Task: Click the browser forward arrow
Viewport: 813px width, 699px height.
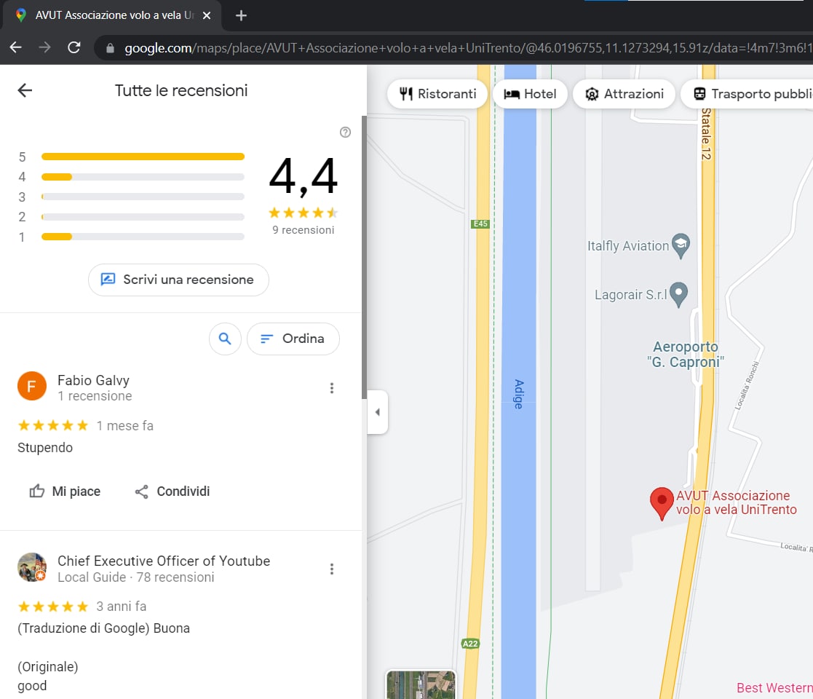Action: tap(44, 48)
